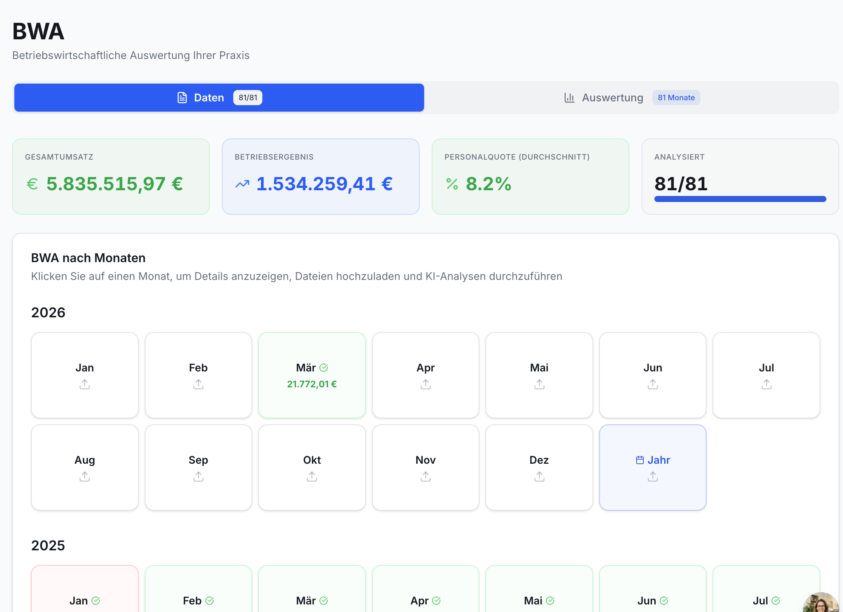
Task: Click the user avatar photo in corner
Action: click(x=821, y=602)
